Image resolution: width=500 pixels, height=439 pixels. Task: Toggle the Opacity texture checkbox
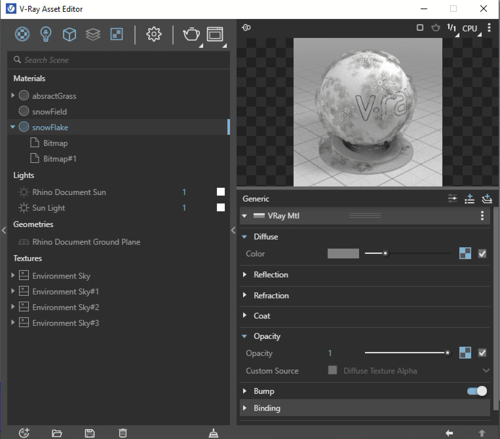tap(482, 353)
